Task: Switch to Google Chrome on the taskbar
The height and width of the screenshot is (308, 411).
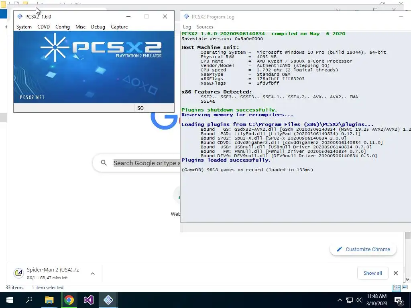Action: pyautogui.click(x=69, y=300)
